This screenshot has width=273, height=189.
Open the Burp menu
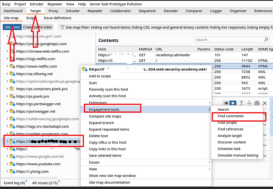(x=6, y=4)
